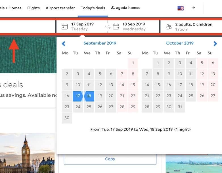Viewport: 222px width, 173px height.
Task: Open the currency peso selector
Action: 194,8
